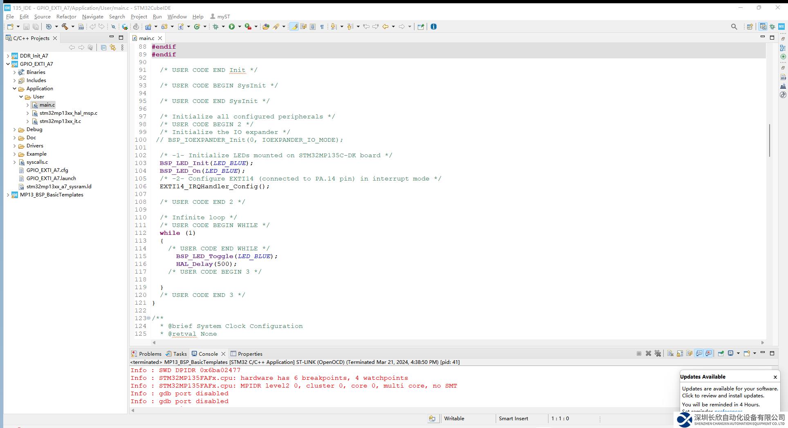
Task: Click the Build hammer icon in toolbar
Action: [x=65, y=27]
